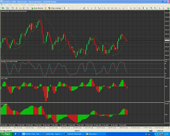Image resolution: width=170 pixels, height=136 pixels.
Task: Launch Internet Explorer from quick launch
Action: coord(18,134)
